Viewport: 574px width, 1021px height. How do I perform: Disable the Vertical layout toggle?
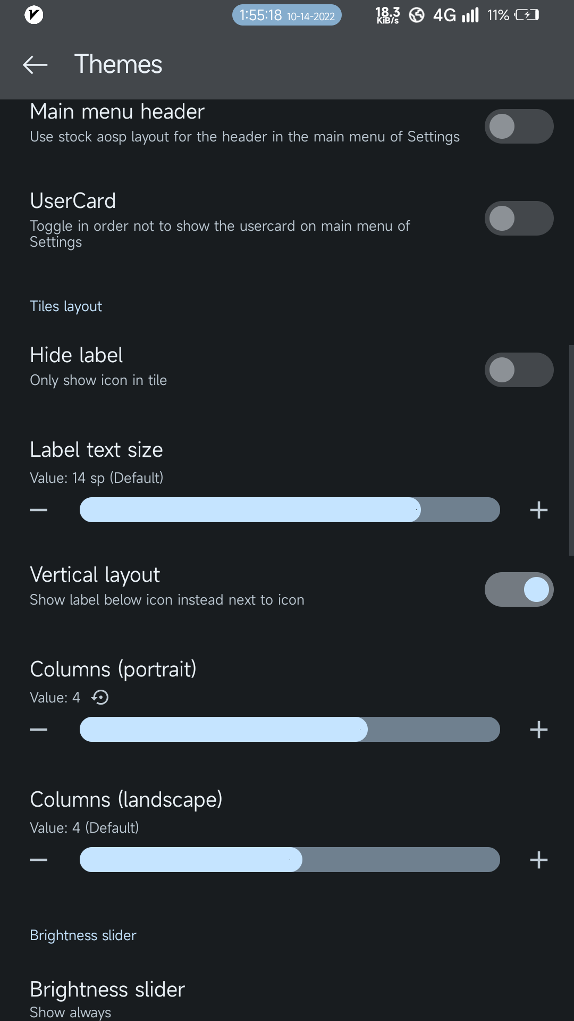coord(519,590)
